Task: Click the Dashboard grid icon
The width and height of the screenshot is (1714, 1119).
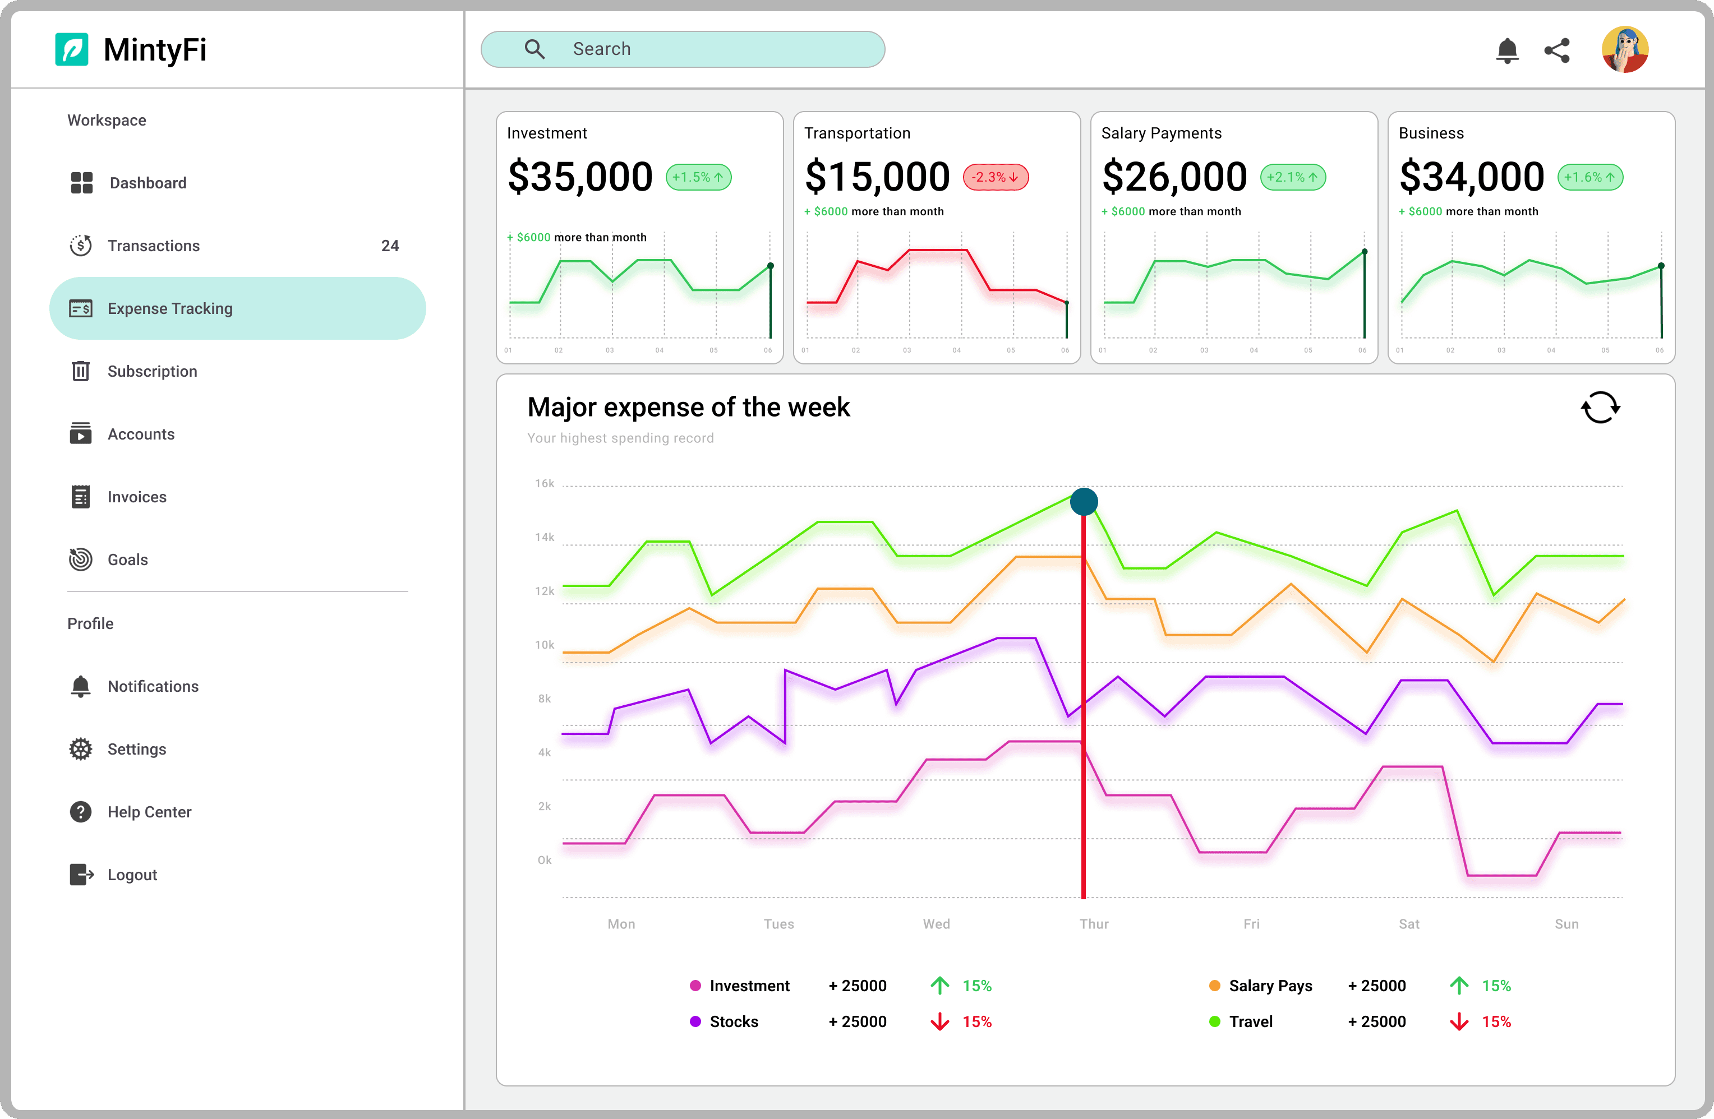Action: pyautogui.click(x=81, y=183)
